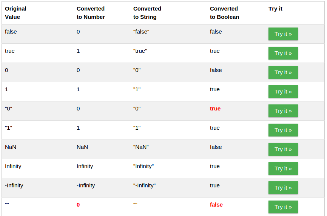
Task: Click the Converted to String header
Action: [x=147, y=13]
